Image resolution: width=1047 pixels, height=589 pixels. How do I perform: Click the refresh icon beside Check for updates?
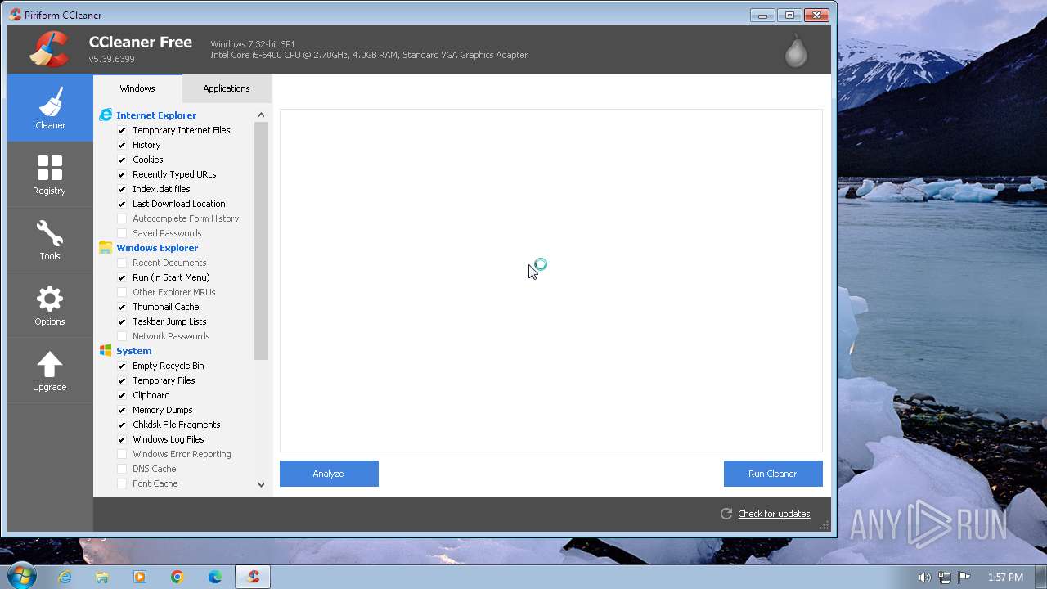point(726,514)
